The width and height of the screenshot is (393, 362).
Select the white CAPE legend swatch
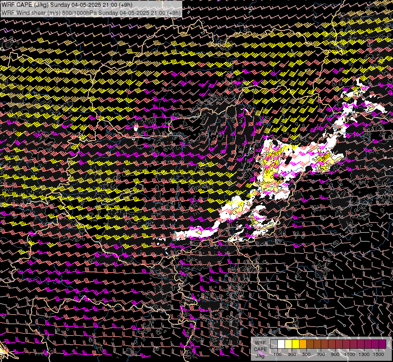click(x=281, y=344)
